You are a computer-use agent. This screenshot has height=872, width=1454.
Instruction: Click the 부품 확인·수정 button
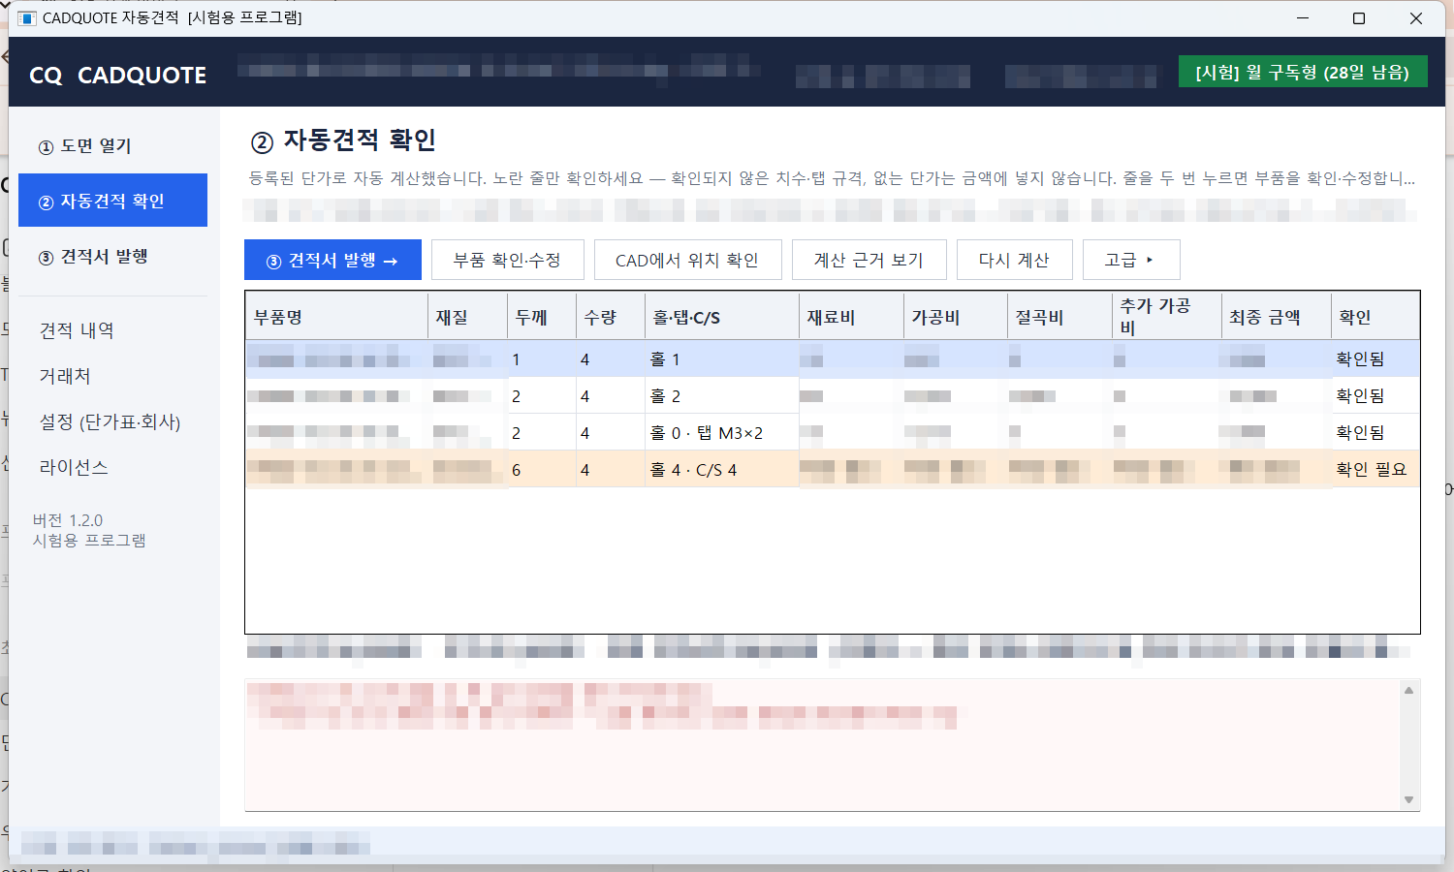point(508,260)
